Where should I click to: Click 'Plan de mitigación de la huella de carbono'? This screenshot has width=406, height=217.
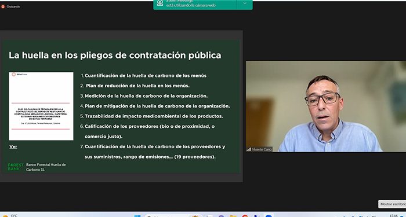point(157,106)
